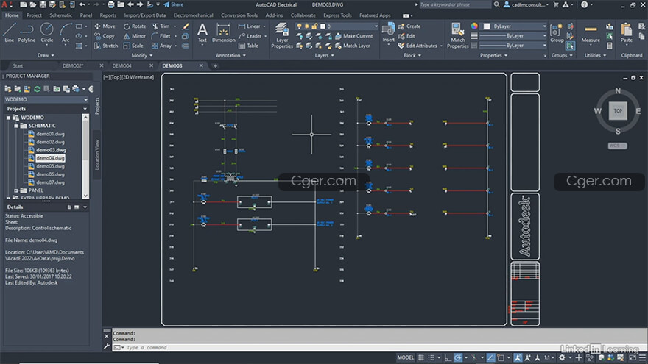This screenshot has width=648, height=364.
Task: Open the annotation scale 1:1 dropdown
Action: point(549,357)
